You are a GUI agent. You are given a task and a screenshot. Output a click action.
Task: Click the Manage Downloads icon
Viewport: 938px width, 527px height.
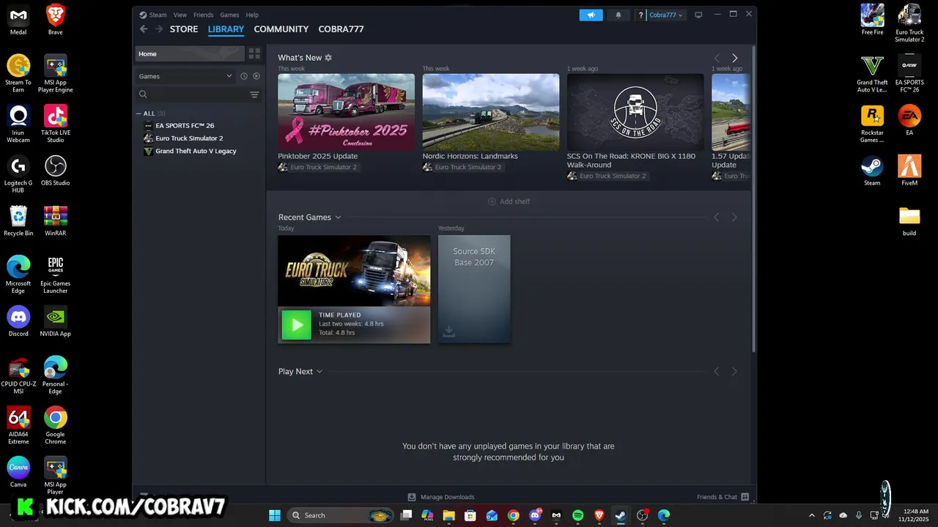point(412,497)
